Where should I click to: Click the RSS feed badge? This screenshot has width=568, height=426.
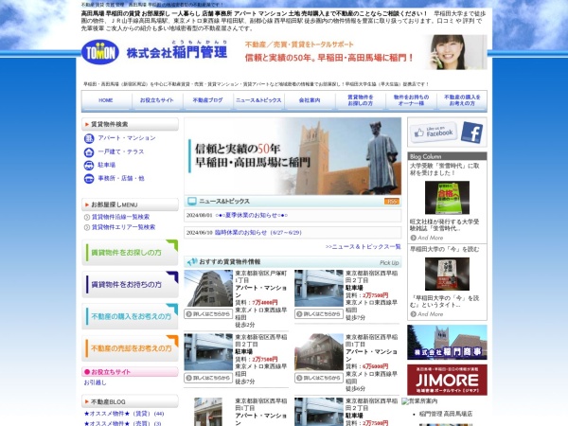pyautogui.click(x=392, y=202)
